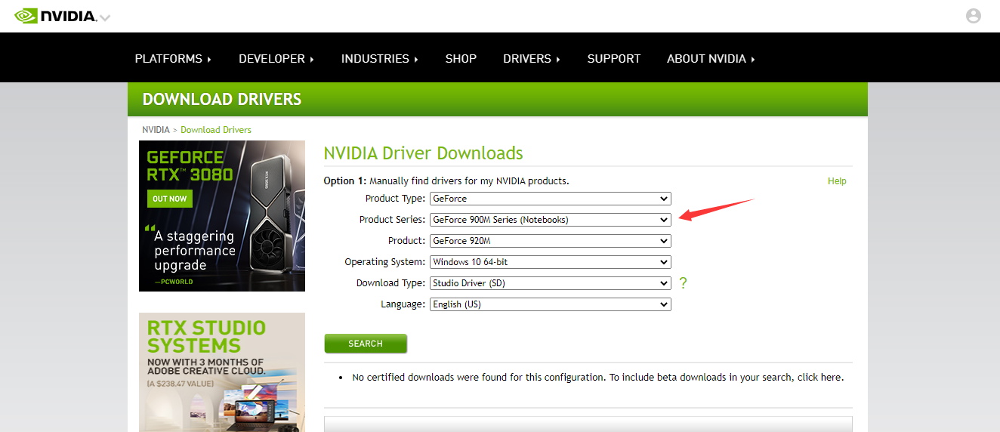Go to the Support page
This screenshot has width=1000, height=432.
614,59
